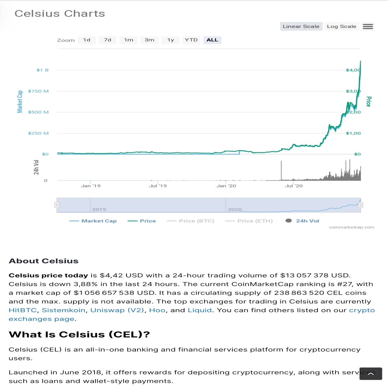The height and width of the screenshot is (389, 388).
Task: Switch chart to Log Scale
Action: tap(341, 27)
